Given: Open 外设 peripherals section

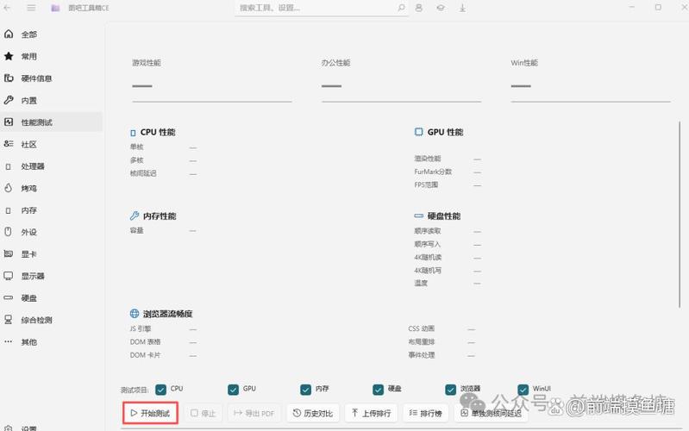Looking at the screenshot, I should point(52,232).
